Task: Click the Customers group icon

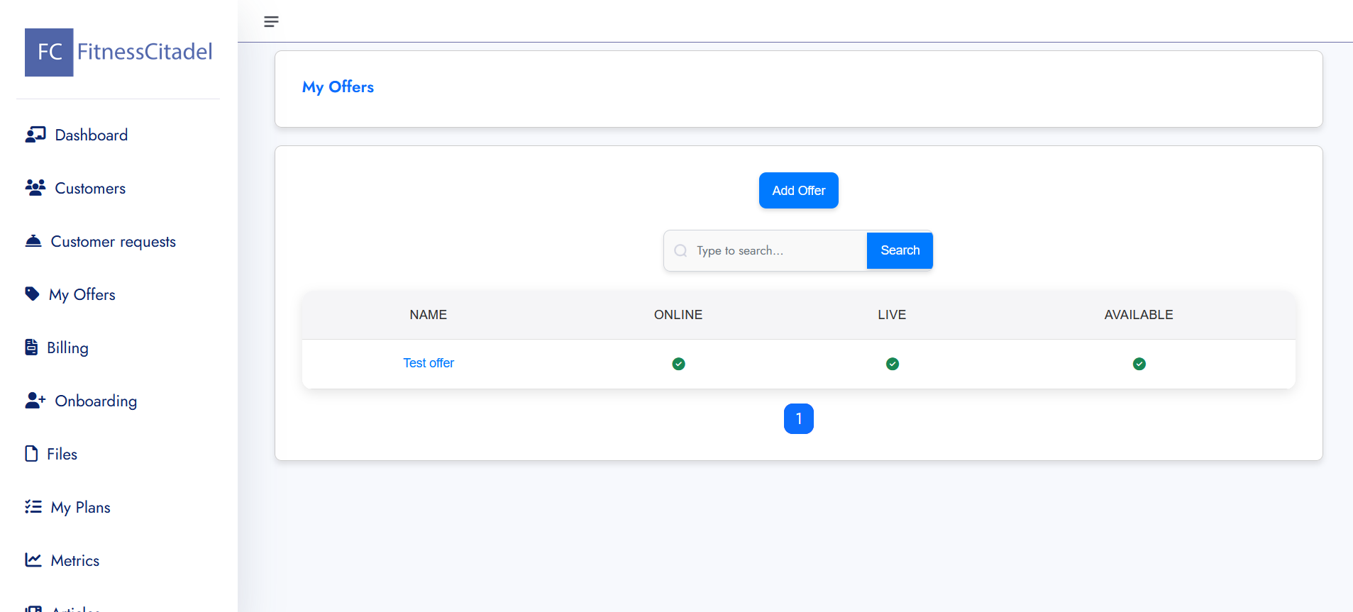Action: pos(35,188)
